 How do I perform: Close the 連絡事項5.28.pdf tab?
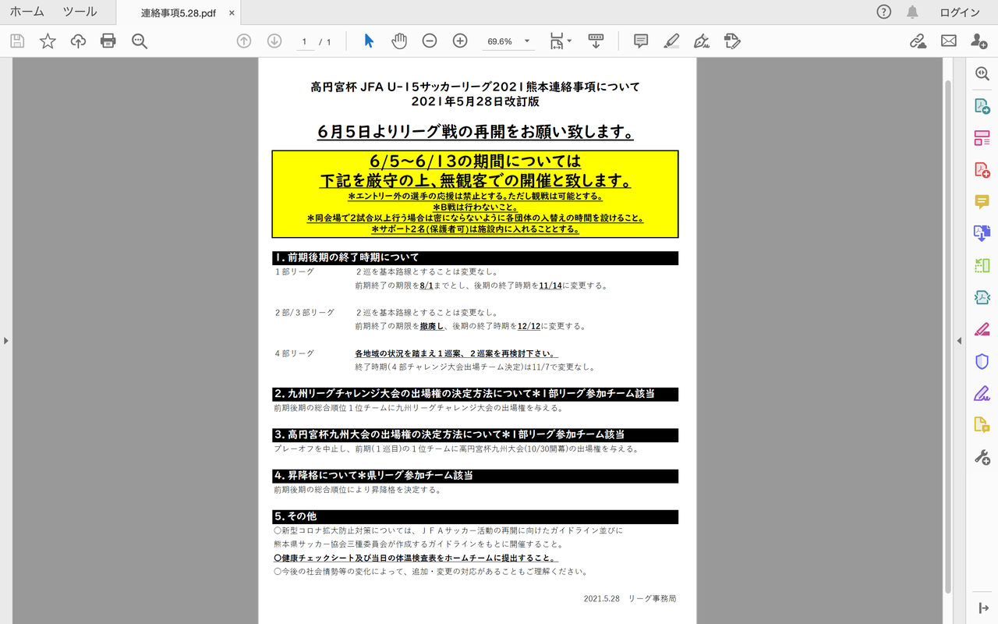tap(232, 13)
